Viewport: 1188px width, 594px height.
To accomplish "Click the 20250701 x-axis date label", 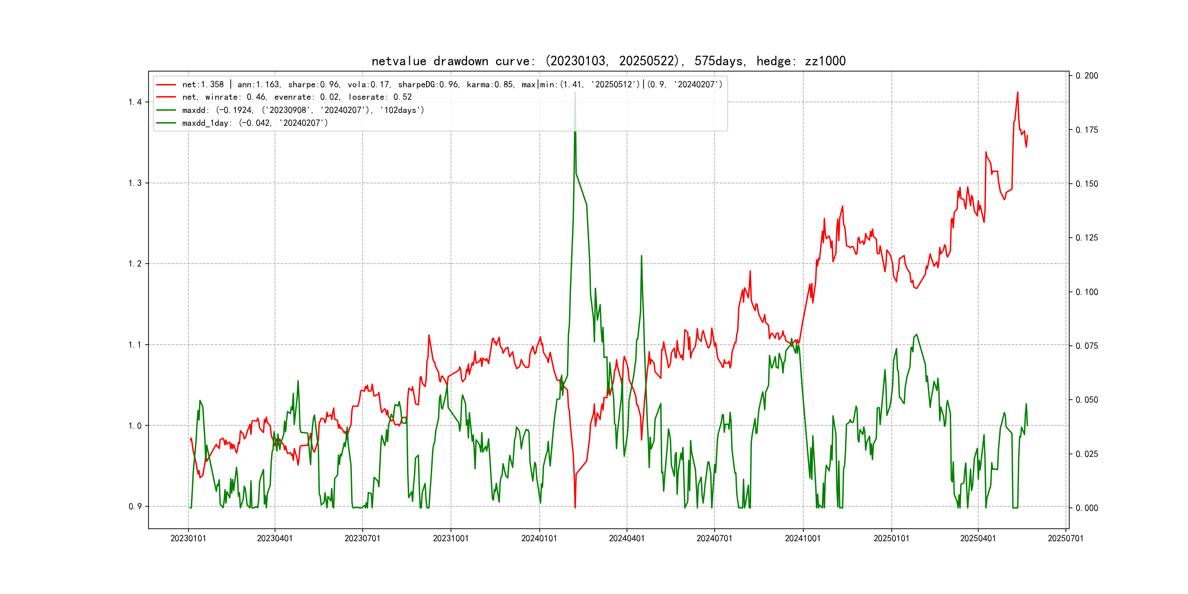I will (x=1065, y=538).
